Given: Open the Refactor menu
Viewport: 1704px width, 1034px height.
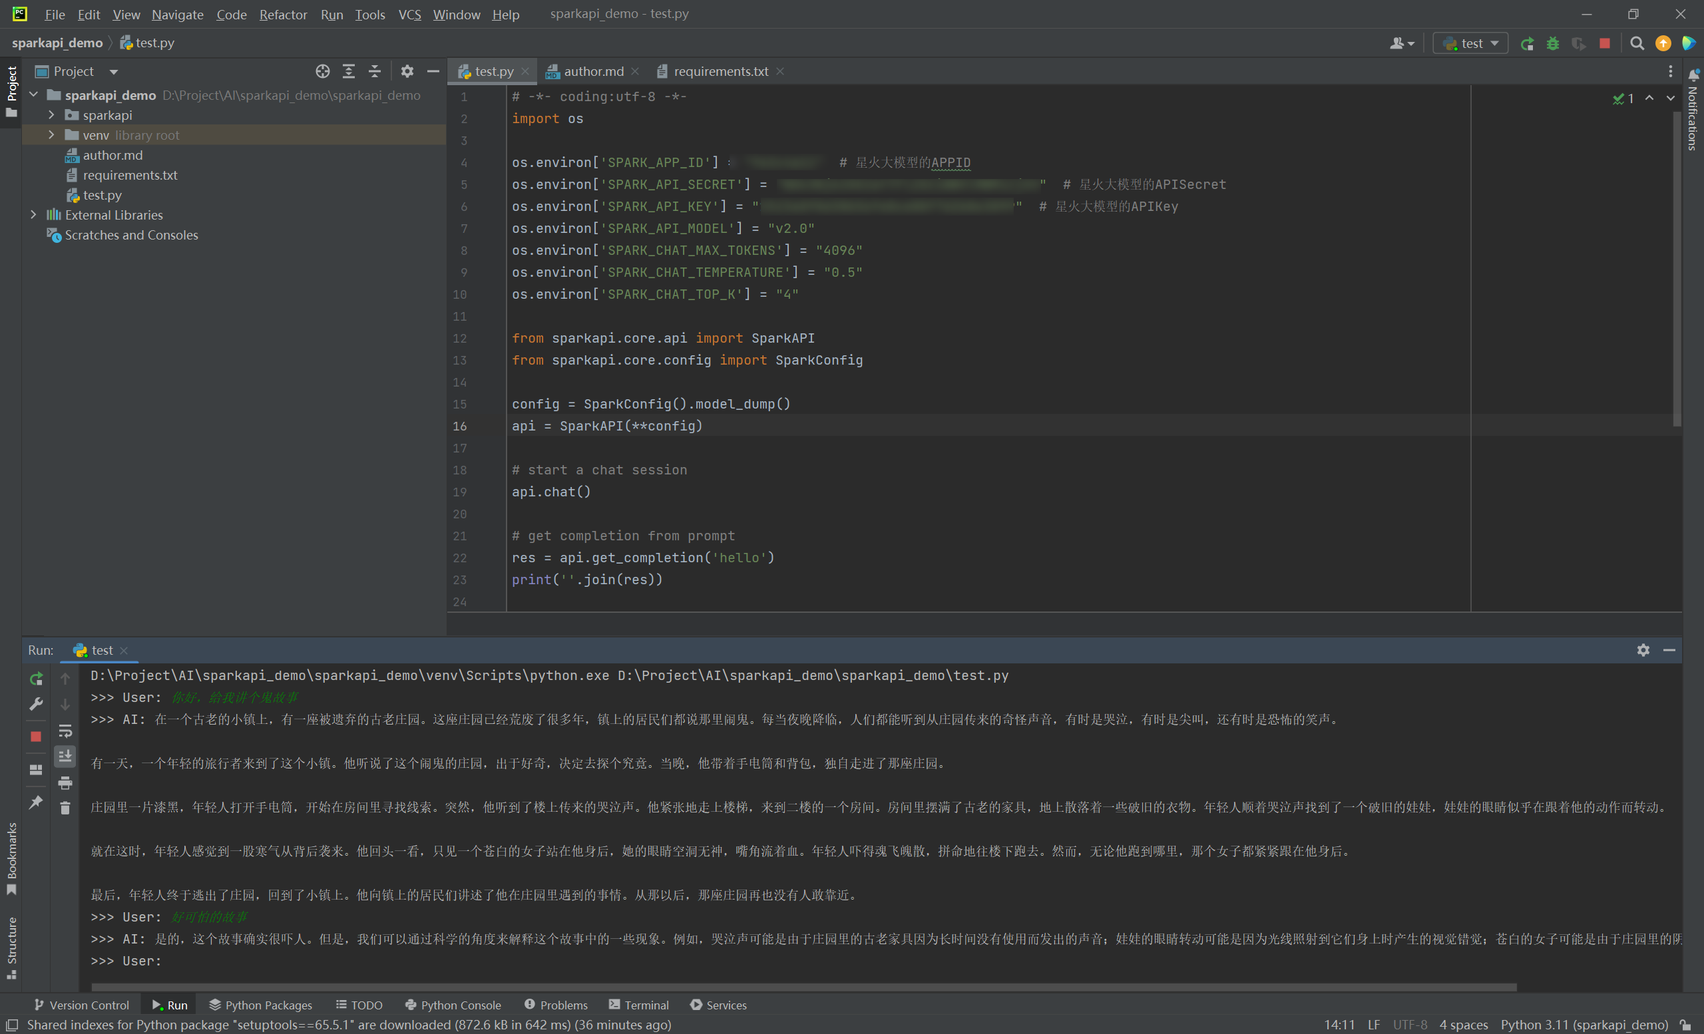Looking at the screenshot, I should click(283, 14).
